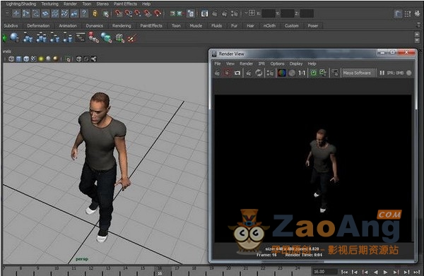The height and width of the screenshot is (276, 424).
Task: Click the sphere and cube shelf icon
Action: click(x=106, y=37)
